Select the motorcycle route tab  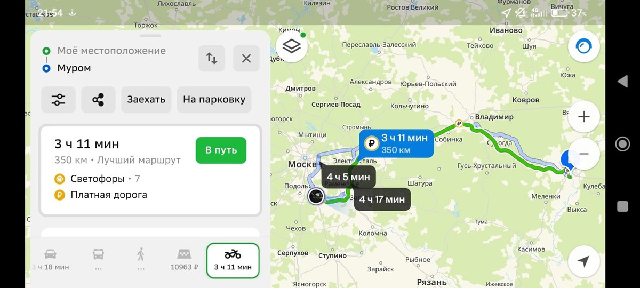coord(233,260)
